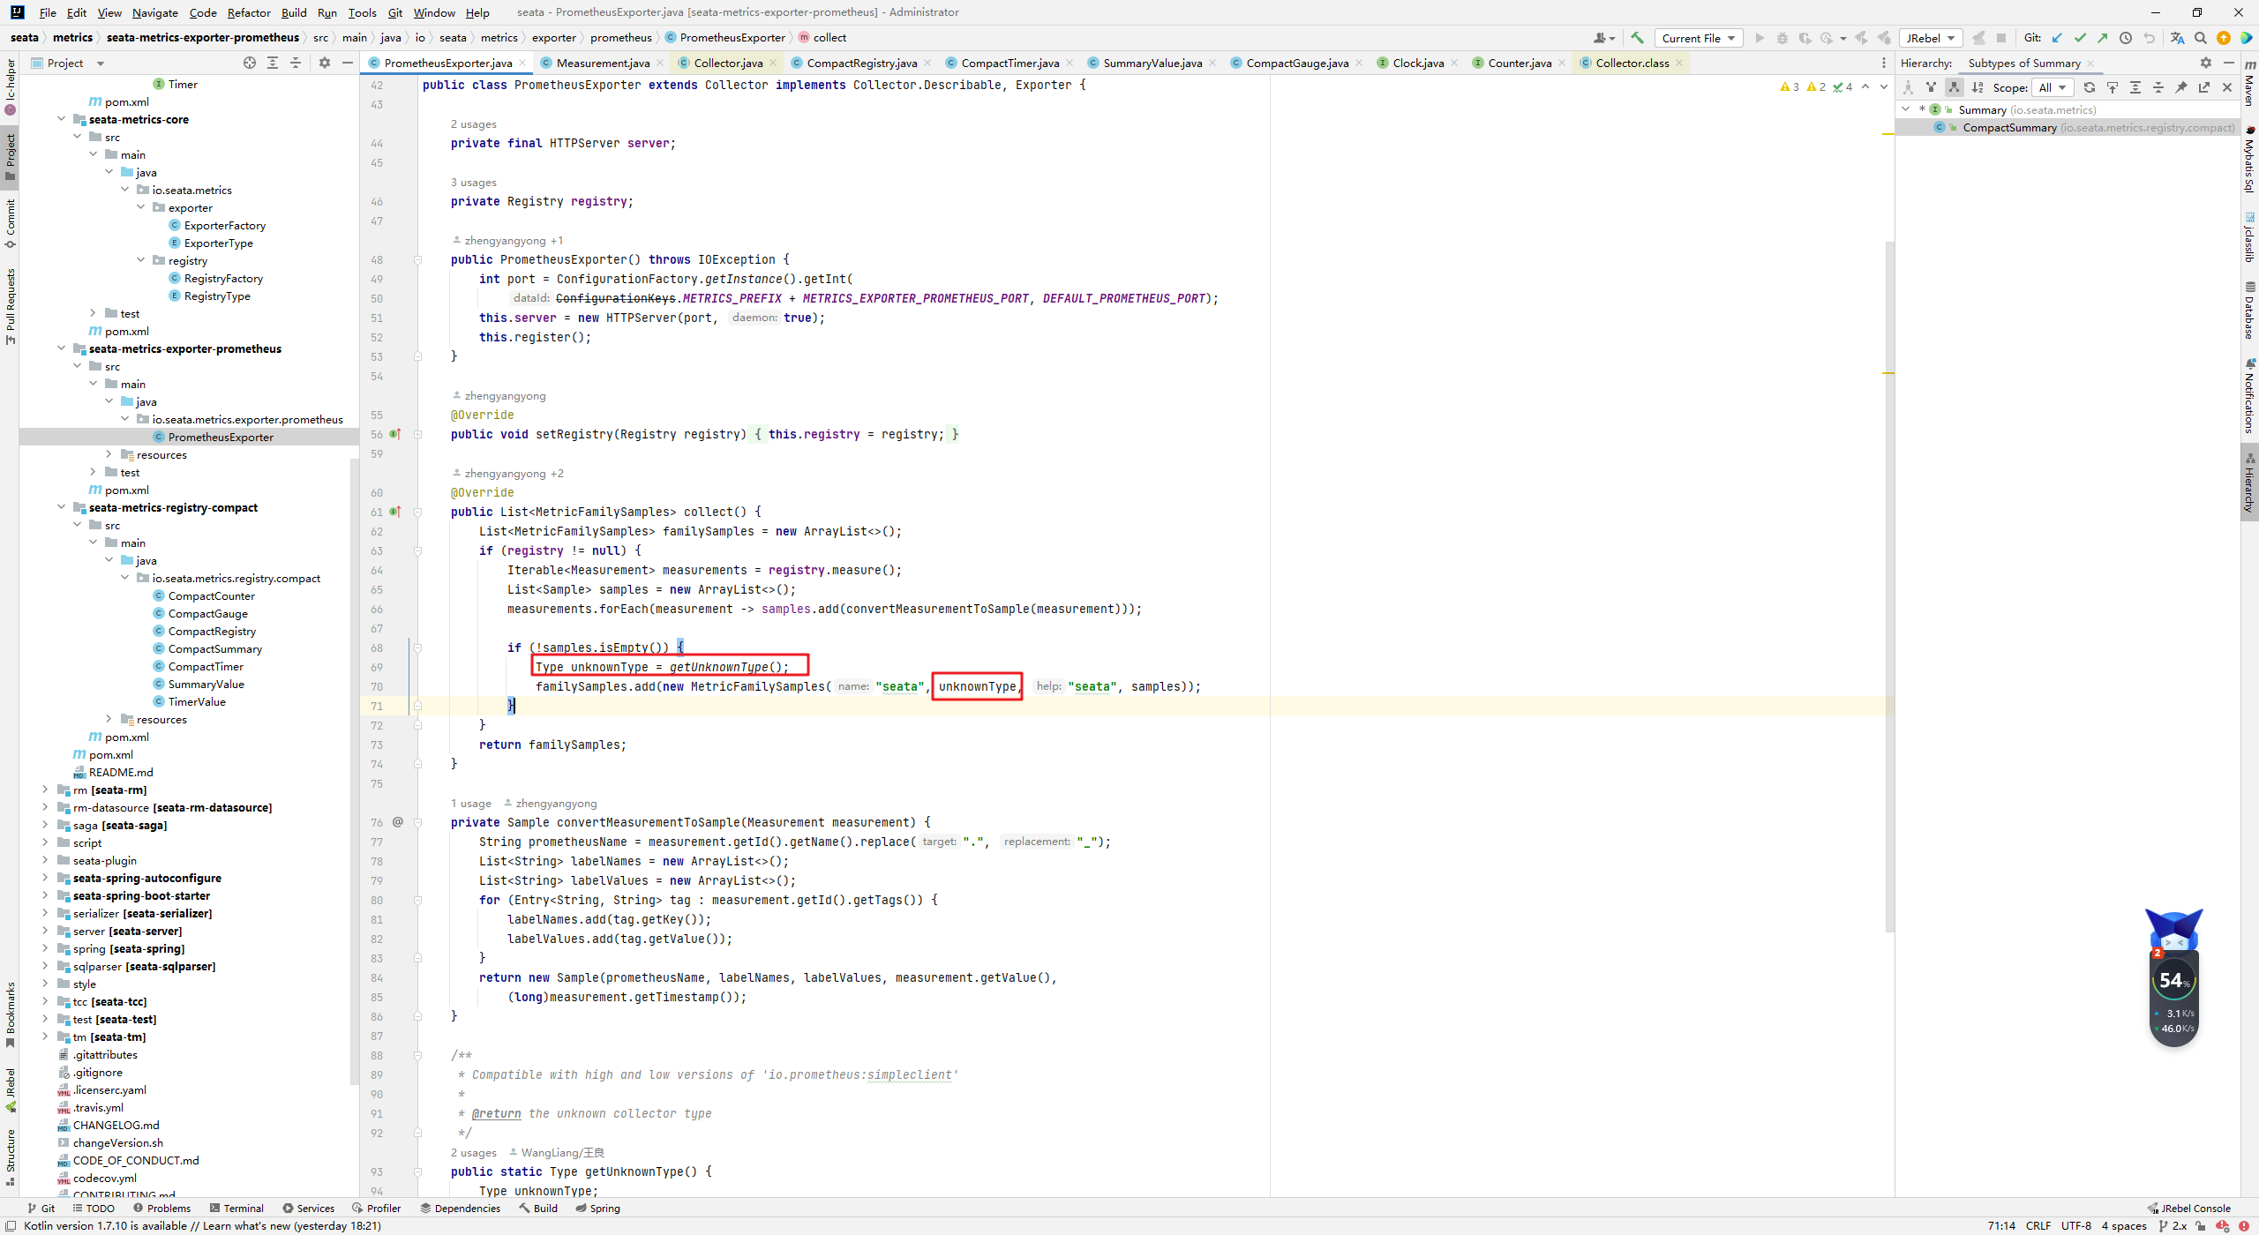
Task: Click the red error notification icon in status bar
Action: [x=2244, y=1225]
